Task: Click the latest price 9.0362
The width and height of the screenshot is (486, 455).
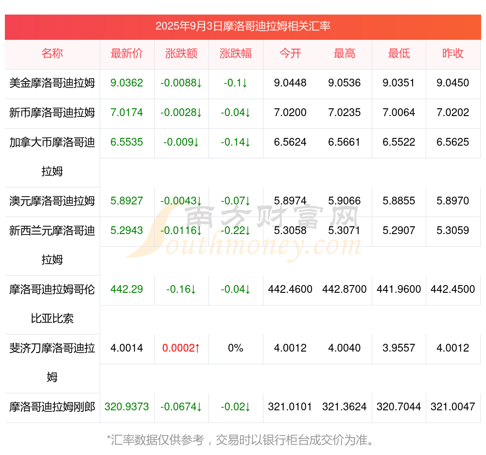Action: coord(127,83)
